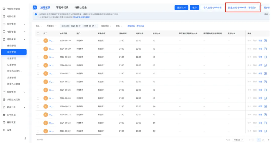This screenshot has height=143, width=272.
Task: Open the more-actions icon for the 2024-08-30 row
Action: (x=265, y=41)
